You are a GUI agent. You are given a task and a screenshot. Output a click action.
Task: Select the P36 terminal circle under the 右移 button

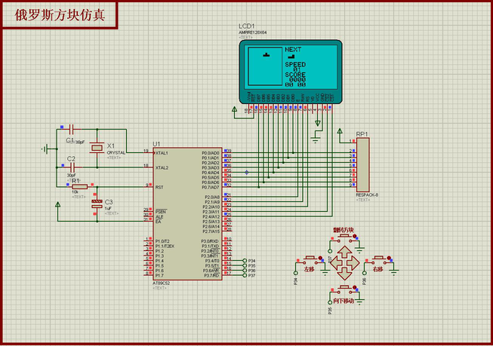click(x=365, y=273)
